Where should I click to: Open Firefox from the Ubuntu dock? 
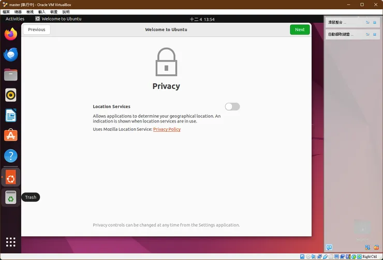coord(11,34)
